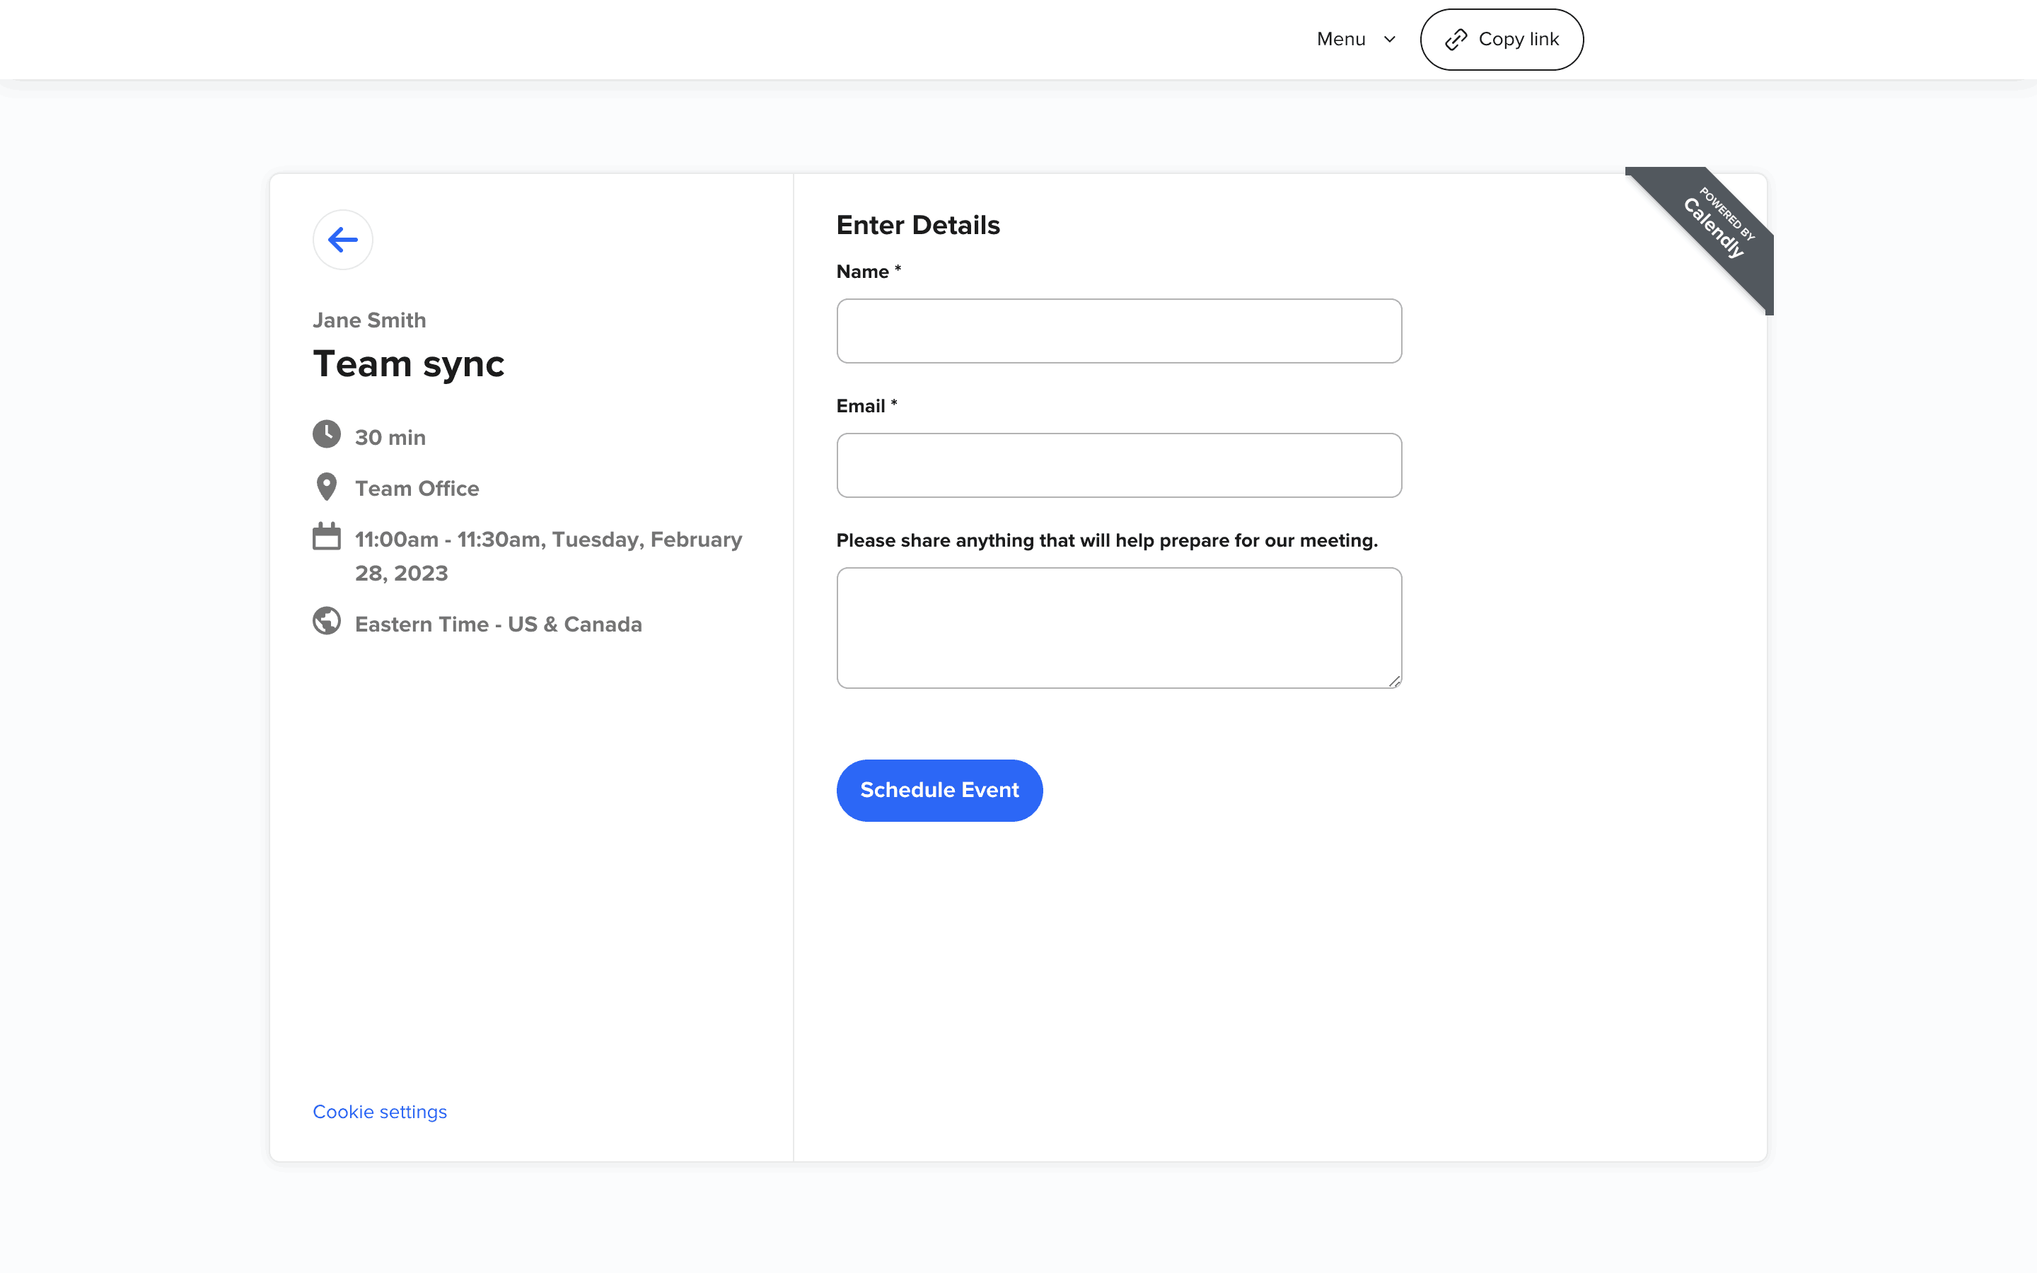Click the Jane Smith host name
Image resolution: width=2037 pixels, height=1273 pixels.
(369, 320)
